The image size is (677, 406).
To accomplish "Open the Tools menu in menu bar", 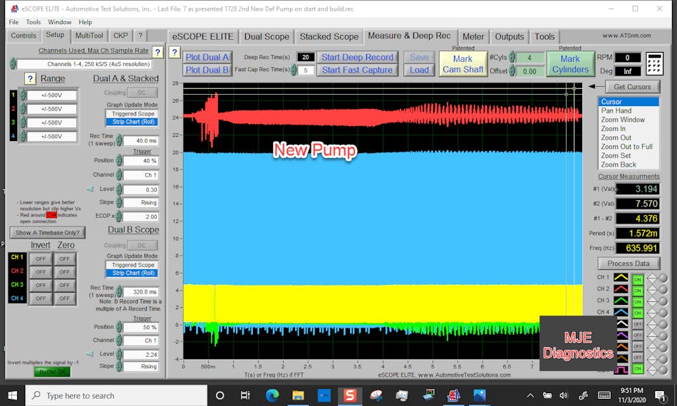I will (33, 22).
